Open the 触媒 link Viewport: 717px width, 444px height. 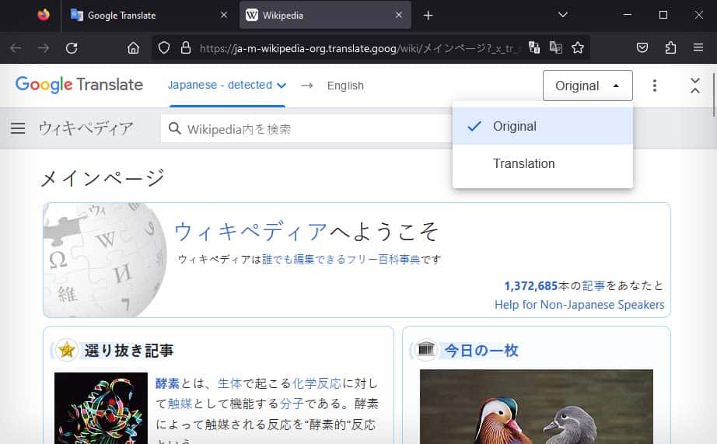[180, 404]
